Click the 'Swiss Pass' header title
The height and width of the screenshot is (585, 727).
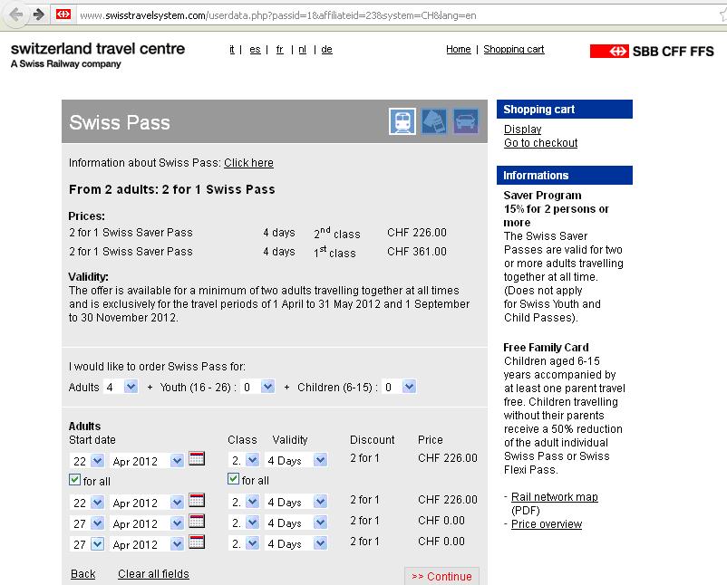(120, 122)
